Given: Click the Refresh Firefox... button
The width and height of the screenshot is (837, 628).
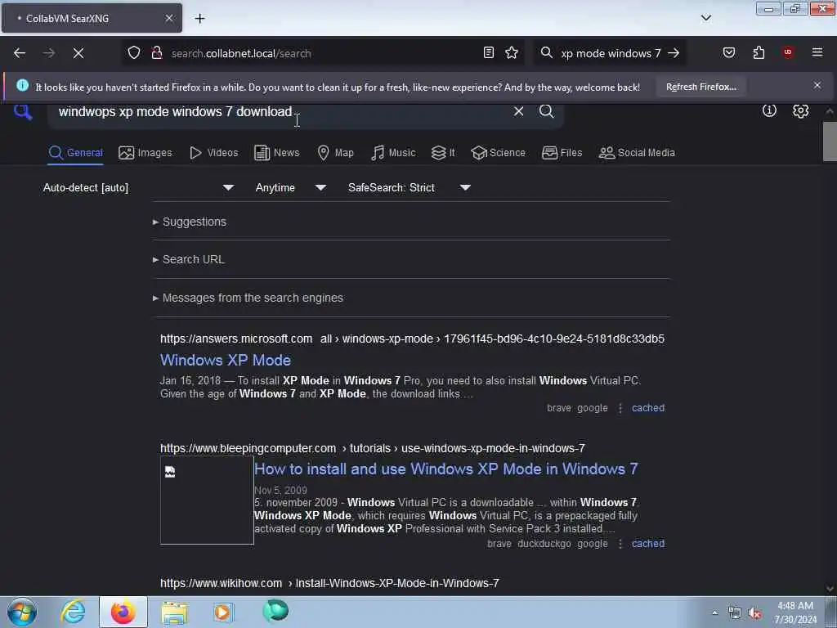Looking at the screenshot, I should (x=700, y=87).
